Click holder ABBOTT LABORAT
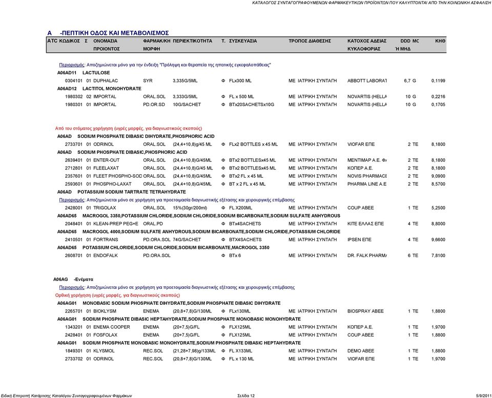Screen dimensions: 492x398 coord(367,81)
